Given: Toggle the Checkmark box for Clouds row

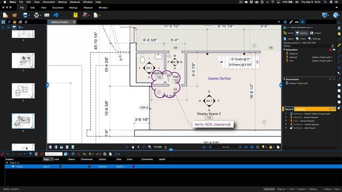Looking at the screenshot, I should 89,166.
